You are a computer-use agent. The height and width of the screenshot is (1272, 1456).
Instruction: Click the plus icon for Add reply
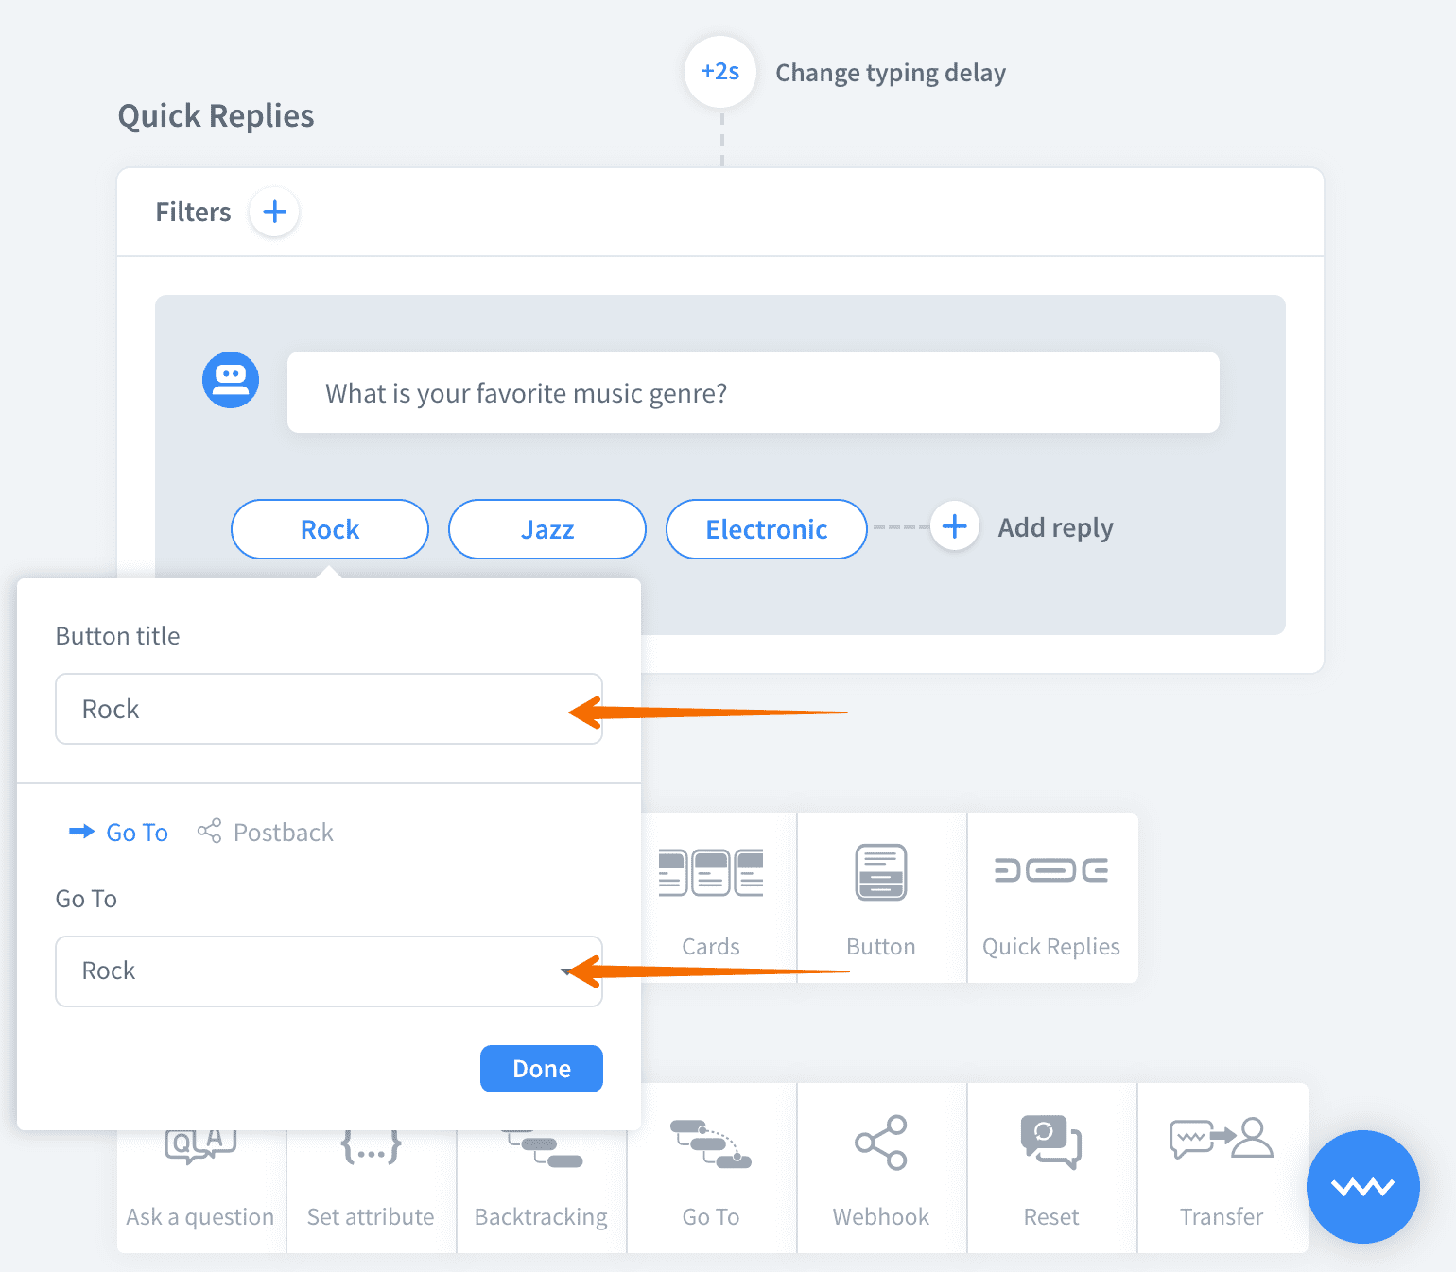tap(955, 526)
